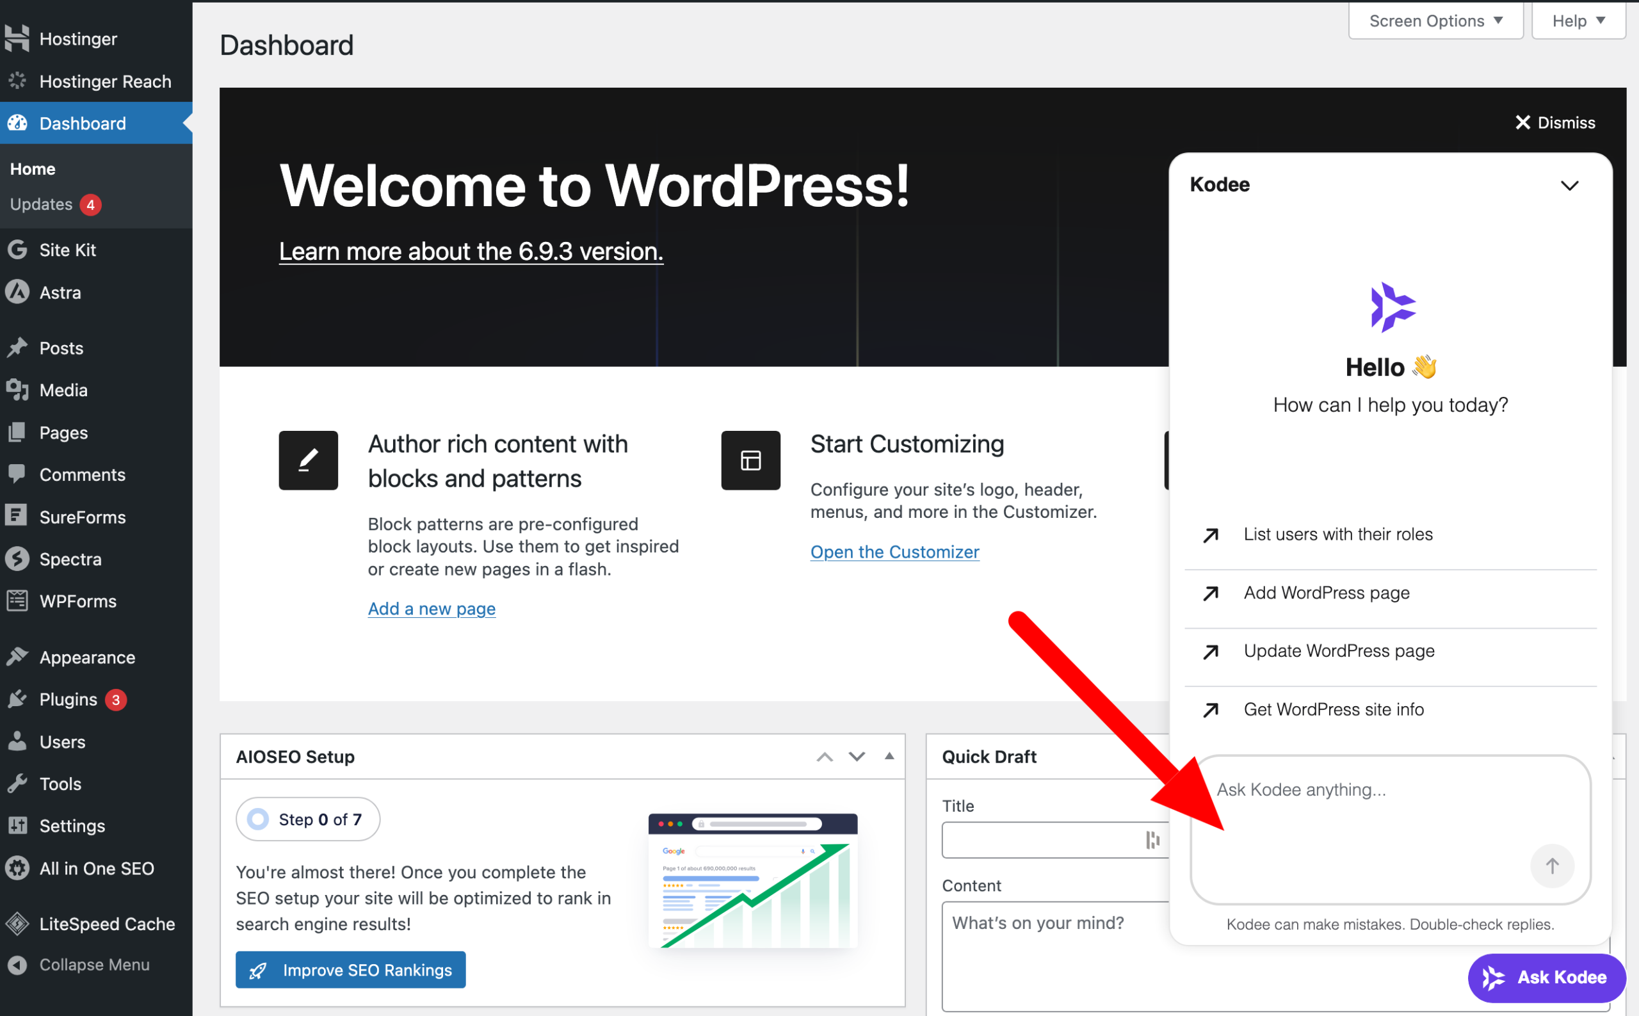Click the Ask Kodee floating button
Screen dimensions: 1639x1016
(1546, 977)
